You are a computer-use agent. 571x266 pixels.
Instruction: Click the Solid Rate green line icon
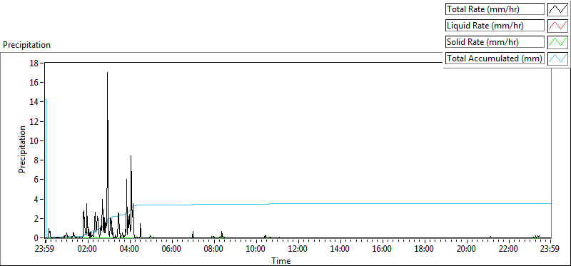click(x=558, y=42)
